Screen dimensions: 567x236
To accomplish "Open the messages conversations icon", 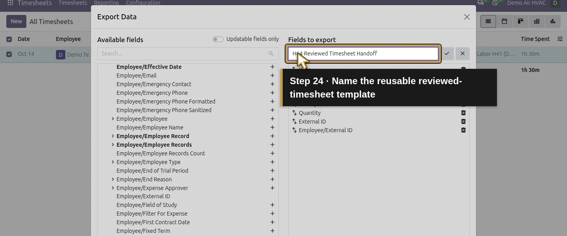I will tap(481, 3).
